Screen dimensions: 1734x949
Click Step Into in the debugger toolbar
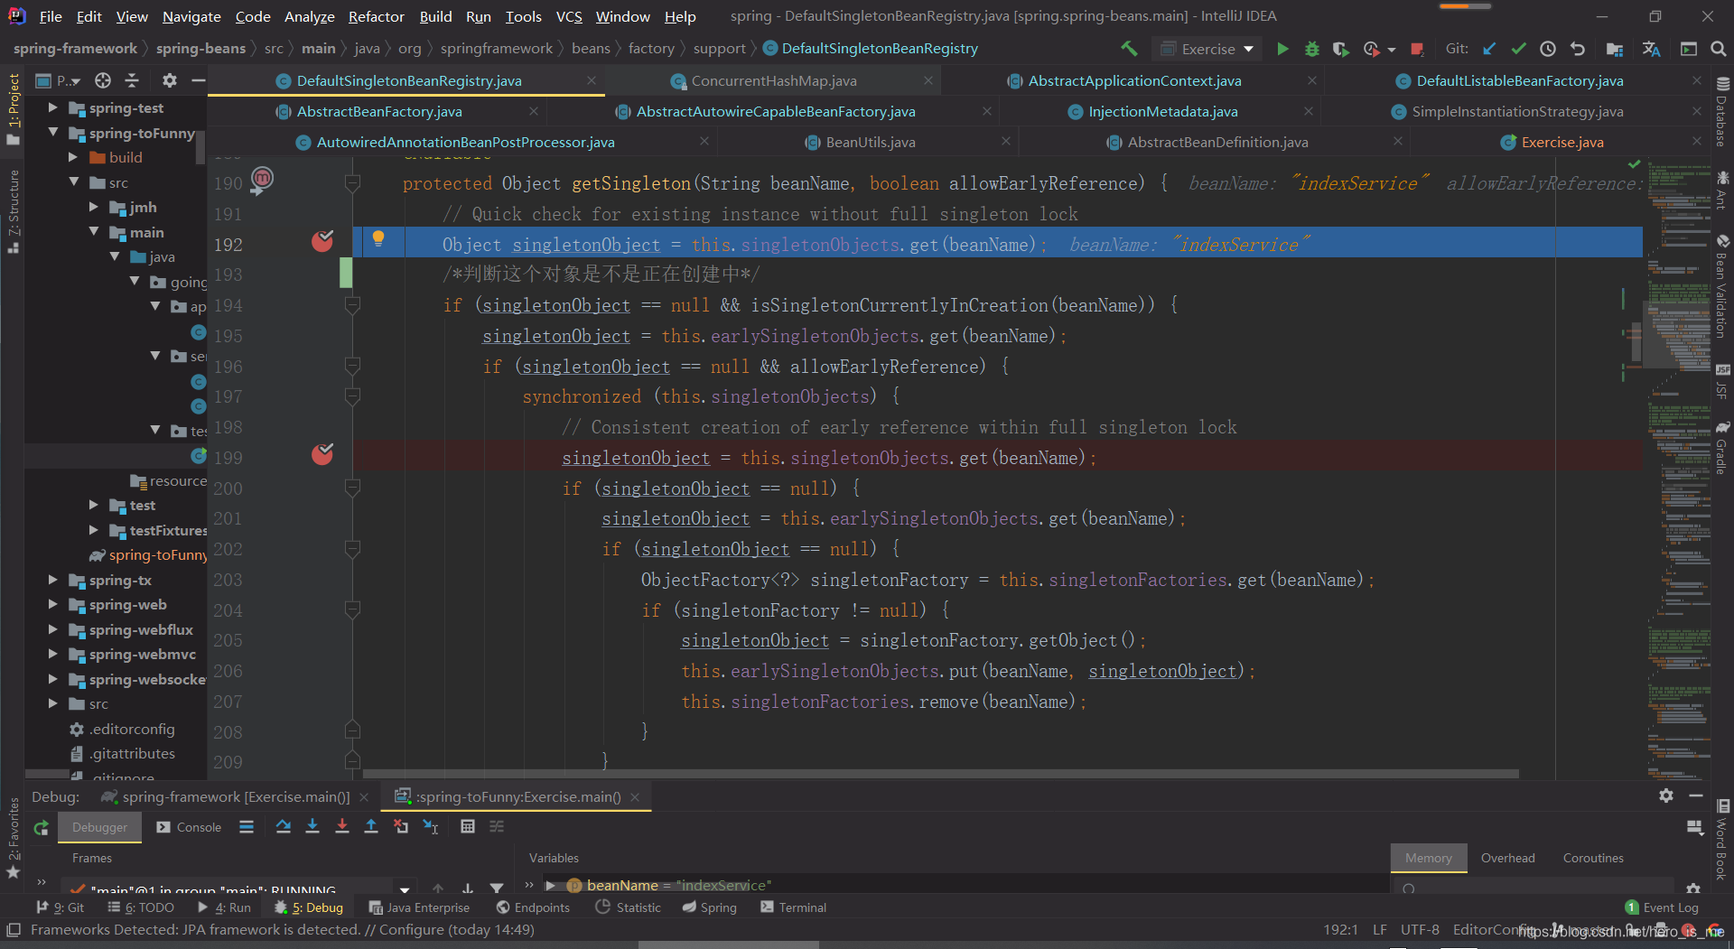click(312, 826)
